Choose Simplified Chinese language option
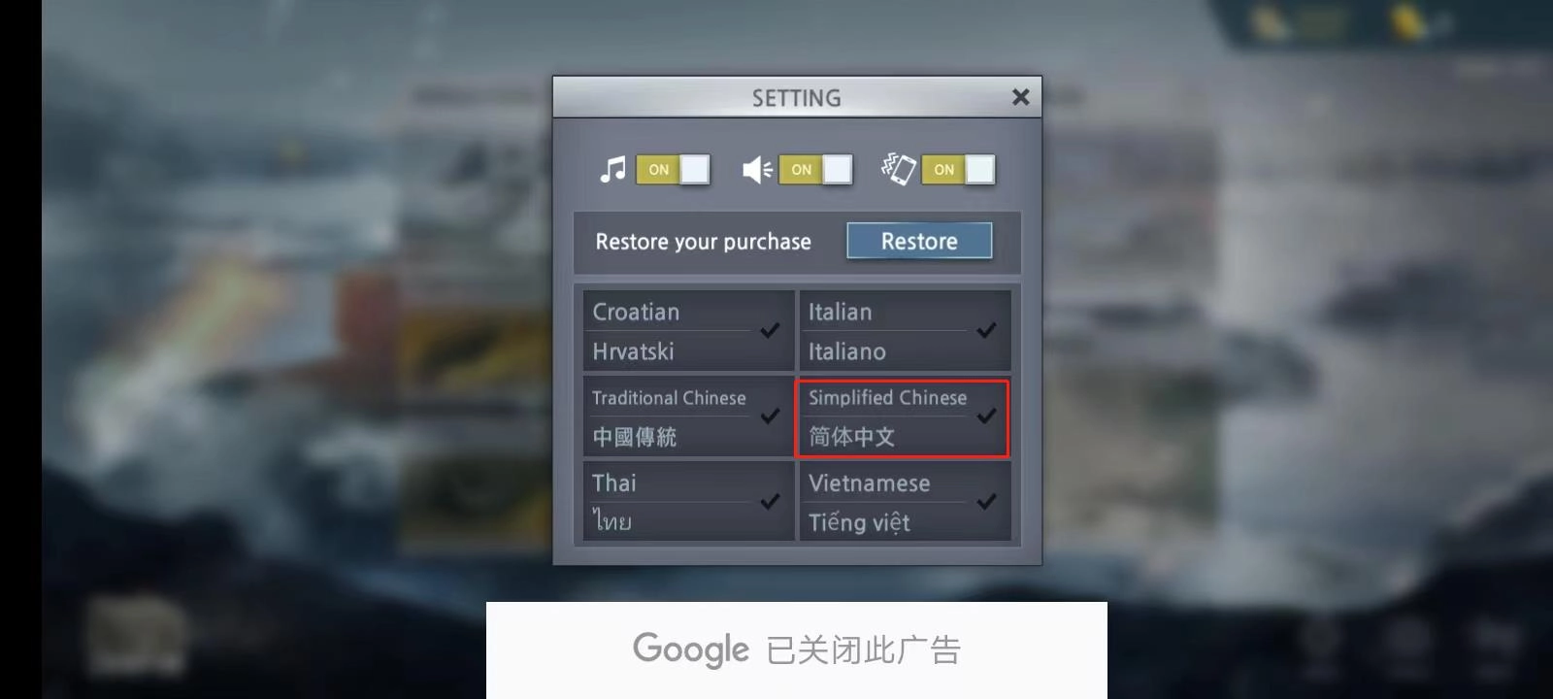The width and height of the screenshot is (1553, 699). tap(905, 416)
